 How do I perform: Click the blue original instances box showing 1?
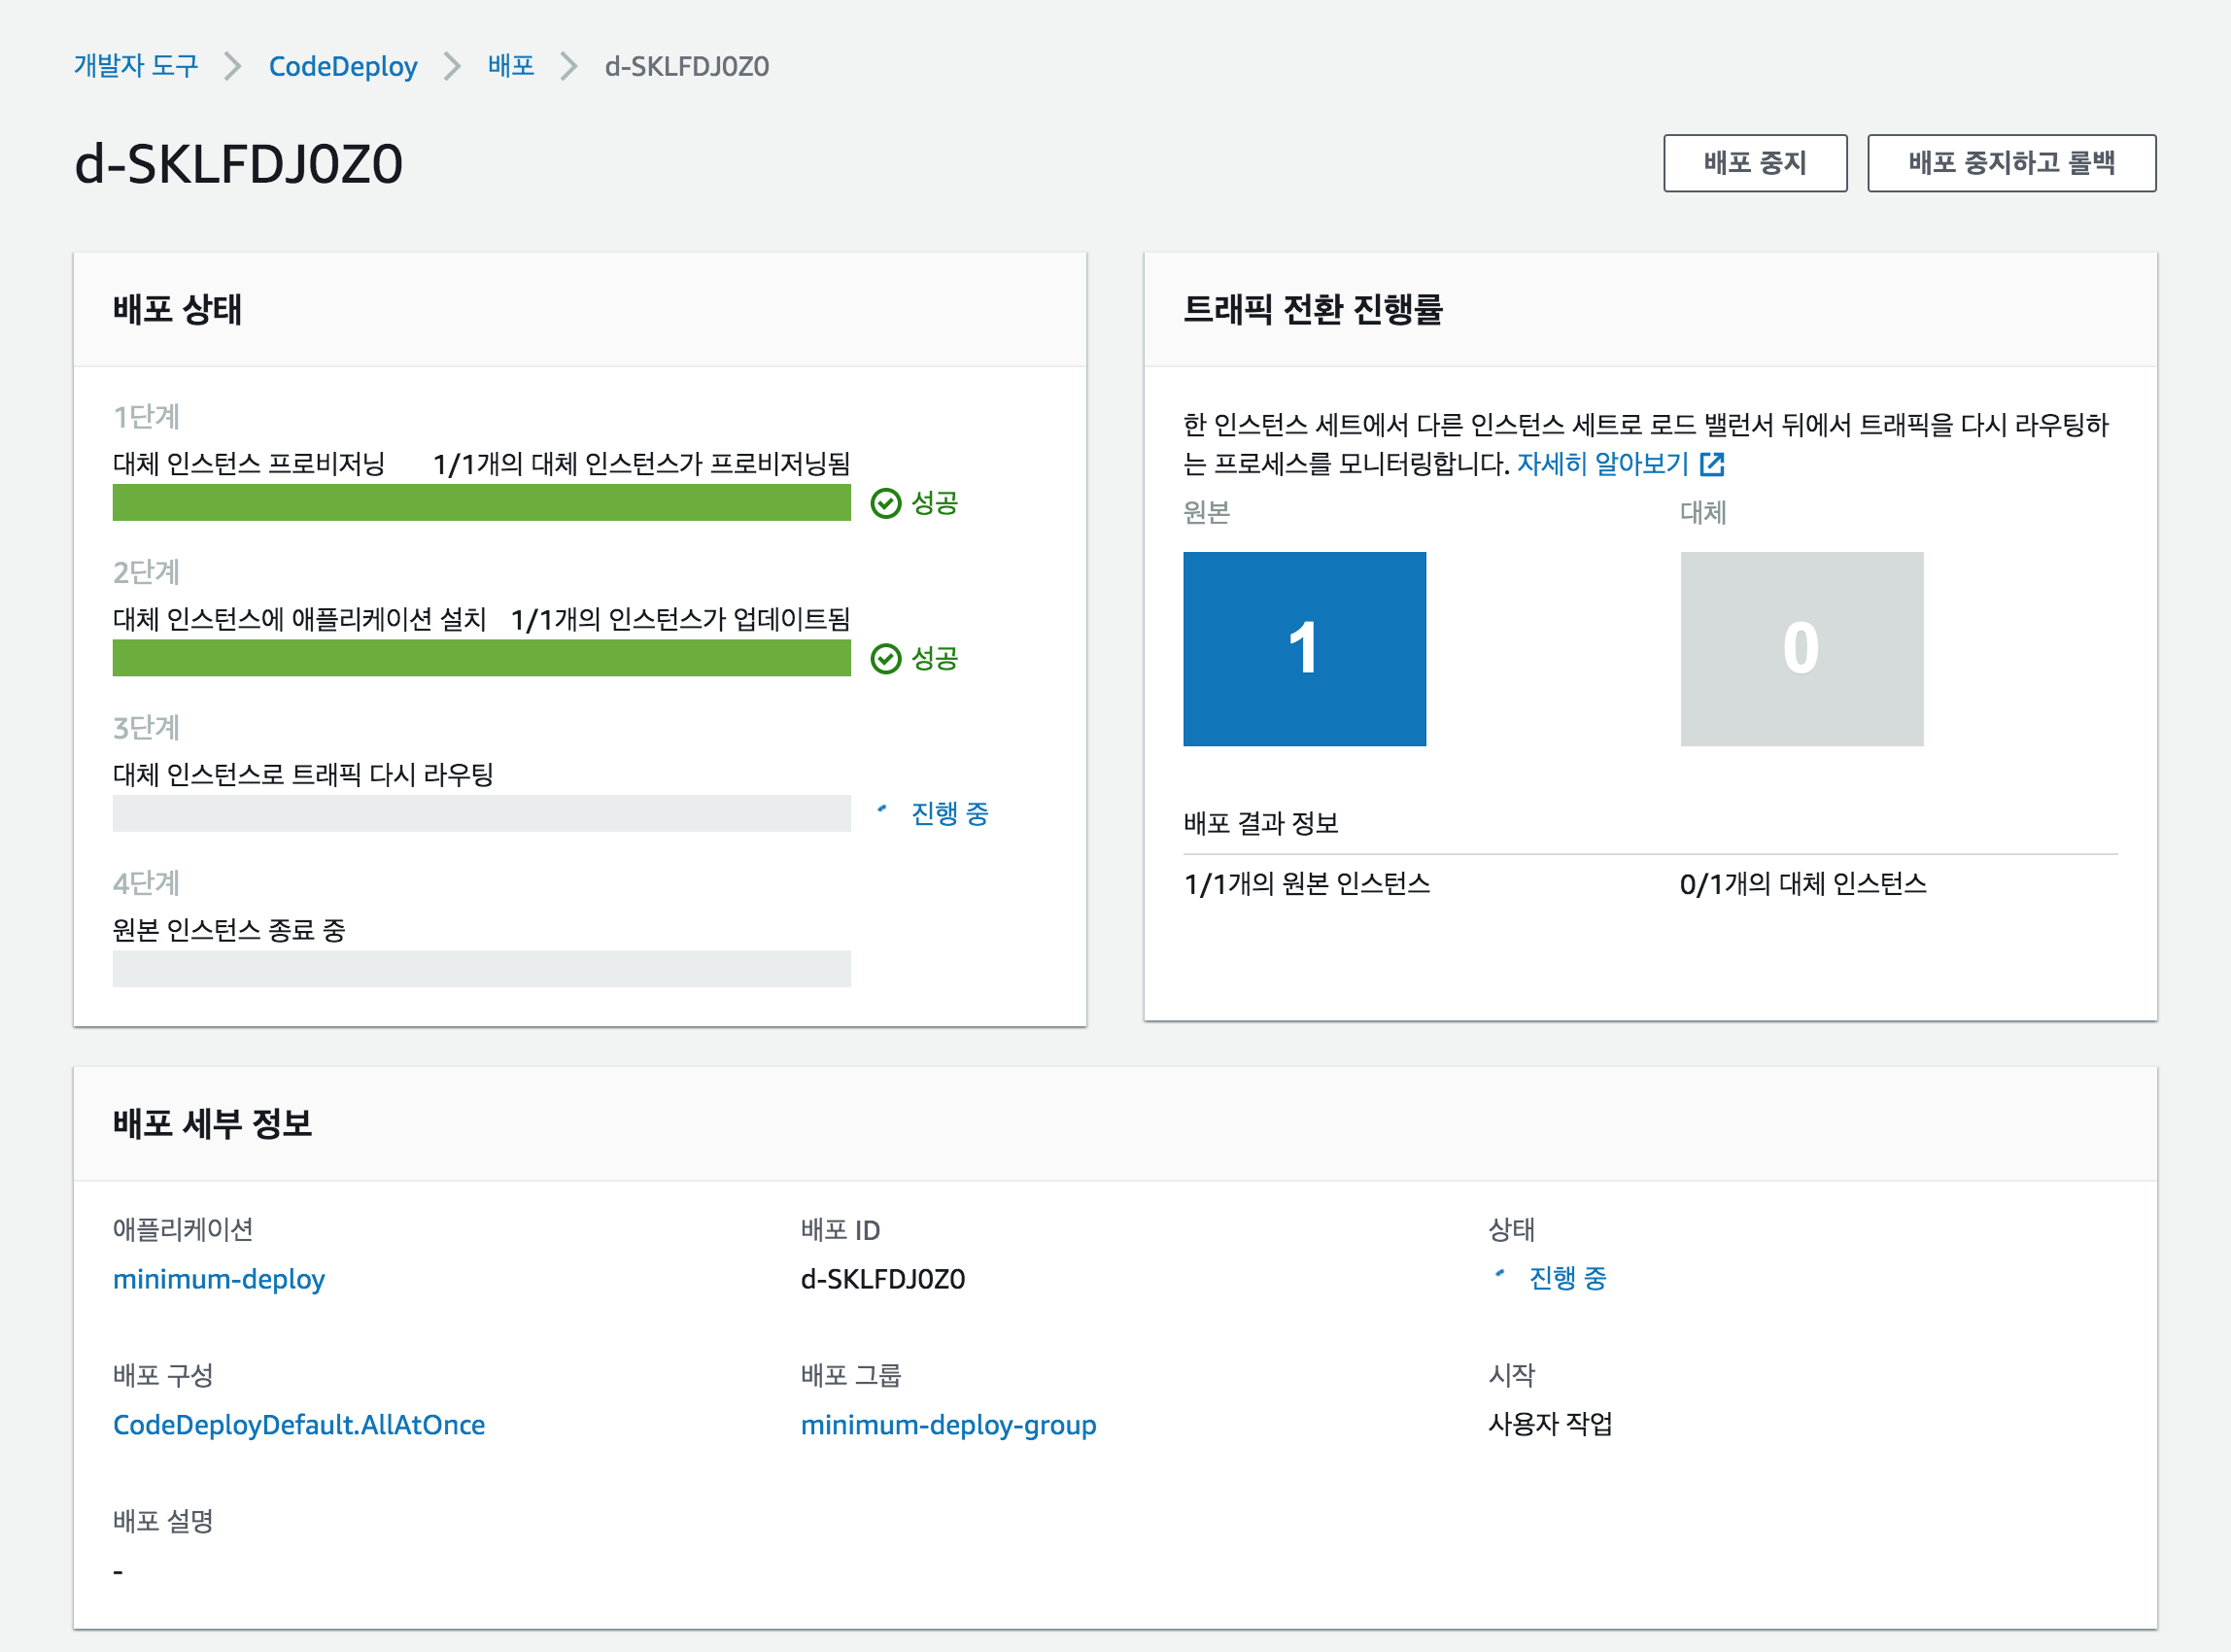[1304, 649]
